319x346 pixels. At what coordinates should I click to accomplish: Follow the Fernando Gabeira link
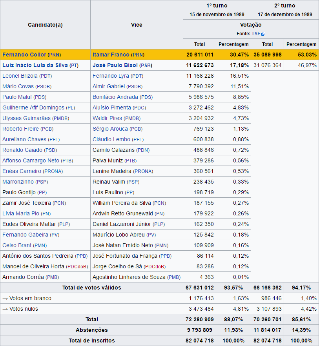point(25,235)
